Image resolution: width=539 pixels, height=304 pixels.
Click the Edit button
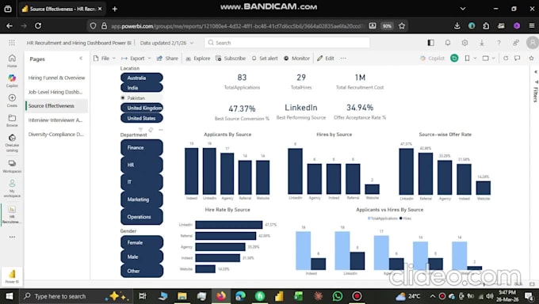point(326,59)
